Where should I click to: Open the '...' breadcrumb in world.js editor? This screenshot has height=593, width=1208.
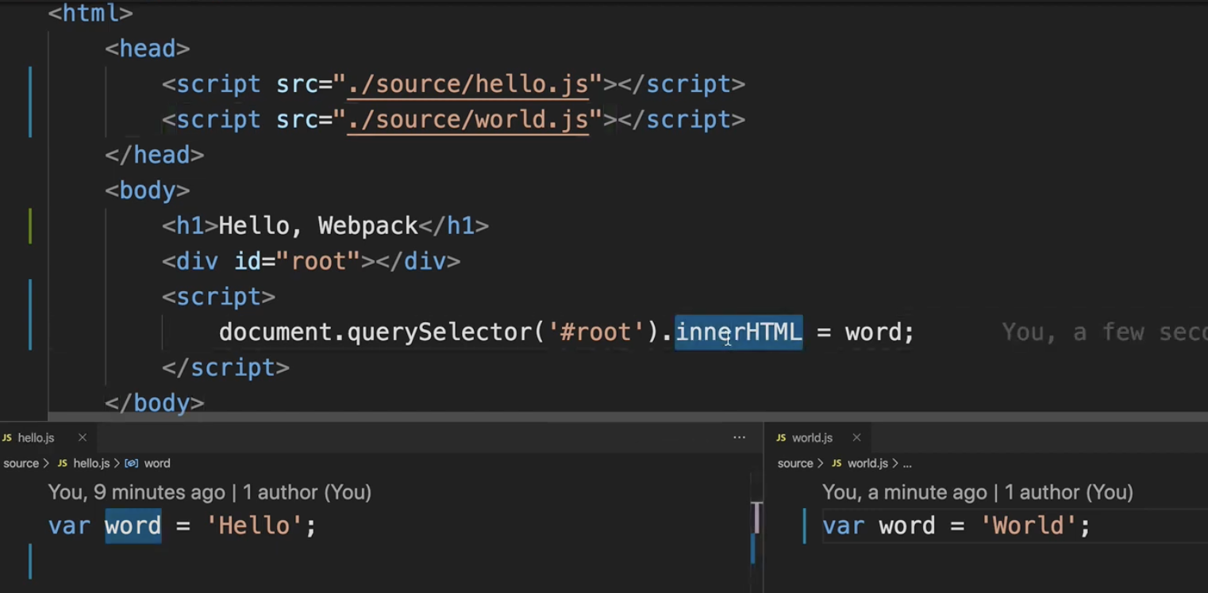907,463
